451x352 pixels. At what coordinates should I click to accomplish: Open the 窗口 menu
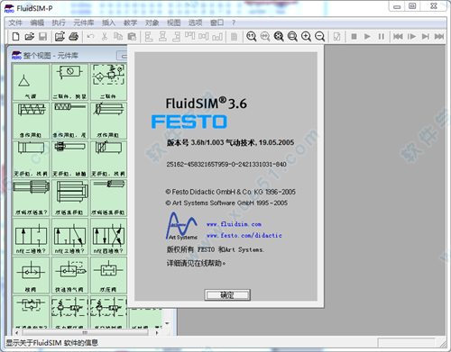[x=217, y=23]
